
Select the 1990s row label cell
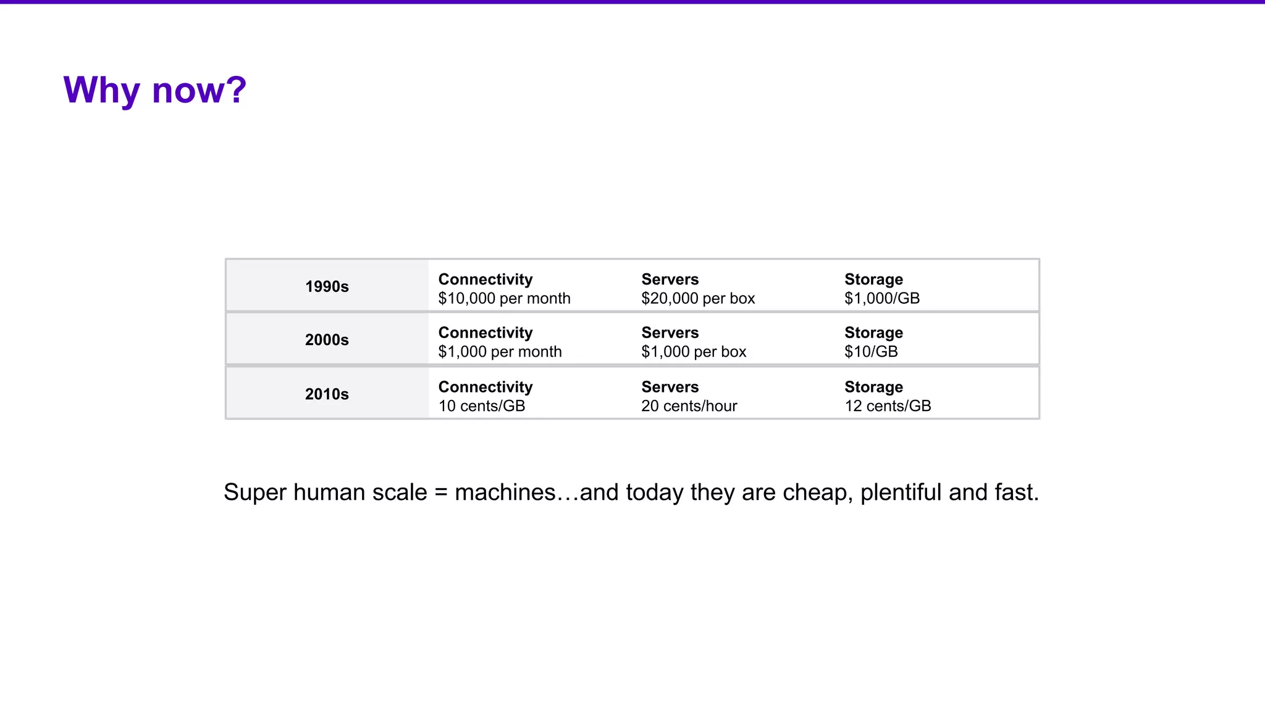click(327, 286)
